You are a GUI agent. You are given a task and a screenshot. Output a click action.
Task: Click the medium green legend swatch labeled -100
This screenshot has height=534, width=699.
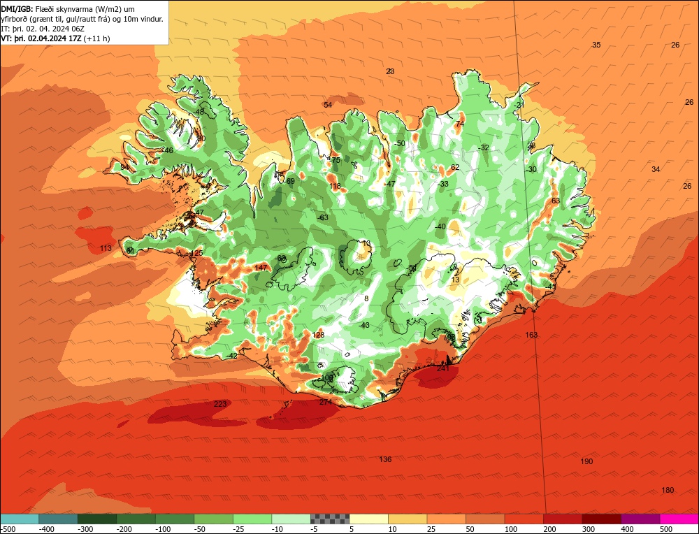click(175, 519)
